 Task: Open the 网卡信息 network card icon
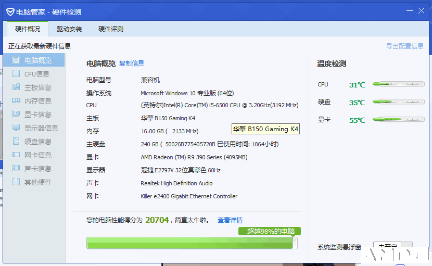point(16,155)
